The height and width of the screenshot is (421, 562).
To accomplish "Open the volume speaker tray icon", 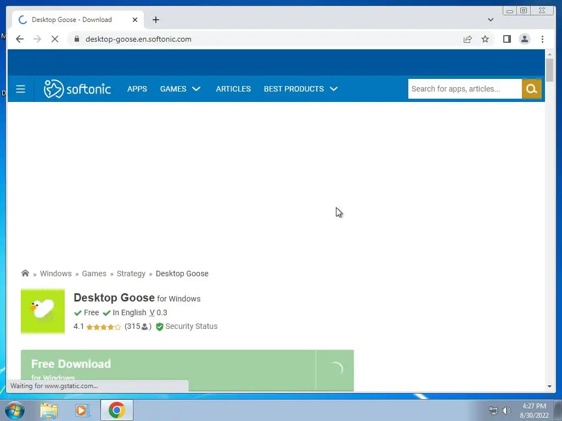I will [507, 410].
